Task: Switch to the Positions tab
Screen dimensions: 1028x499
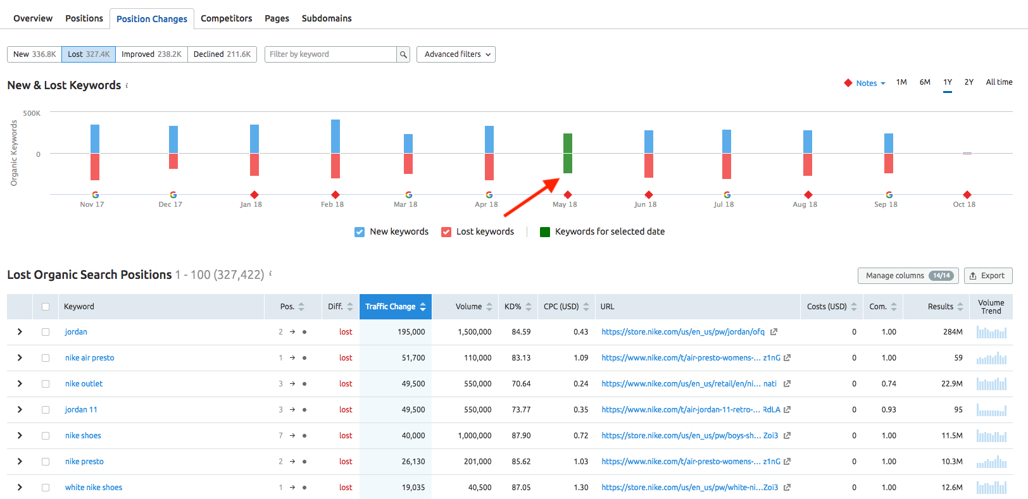Action: (x=84, y=18)
